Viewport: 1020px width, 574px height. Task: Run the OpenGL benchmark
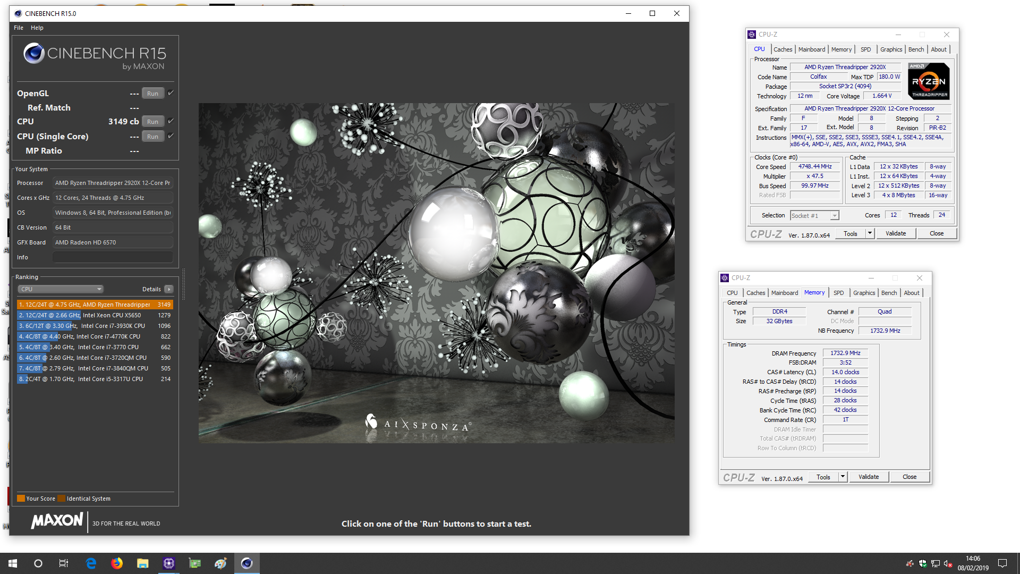(153, 94)
